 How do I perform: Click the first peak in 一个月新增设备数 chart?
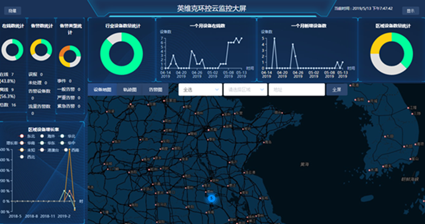click(x=274, y=38)
